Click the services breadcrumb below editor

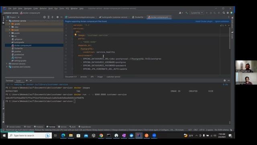coord(84,77)
